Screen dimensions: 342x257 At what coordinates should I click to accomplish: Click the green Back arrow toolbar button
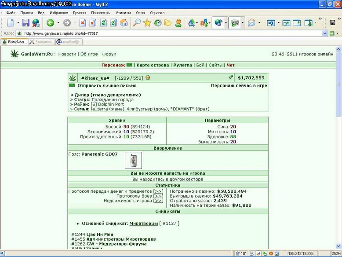point(51,23)
